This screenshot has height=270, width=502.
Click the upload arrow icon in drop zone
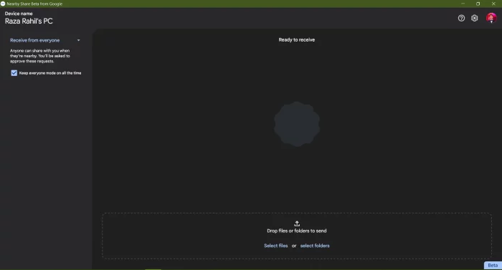[x=297, y=223]
